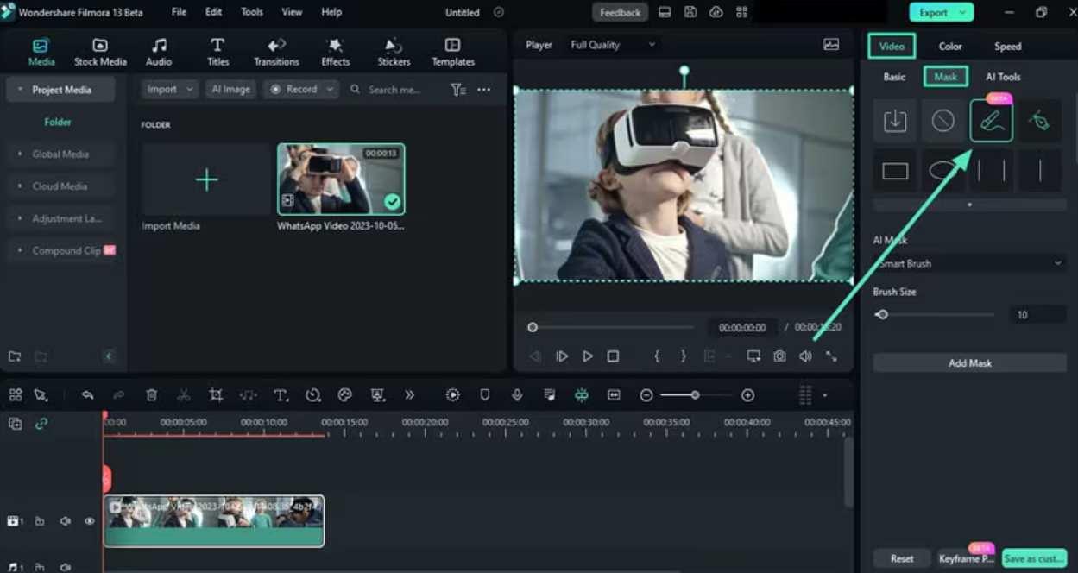The image size is (1078, 573).
Task: Click the AI Image button
Action: [230, 89]
